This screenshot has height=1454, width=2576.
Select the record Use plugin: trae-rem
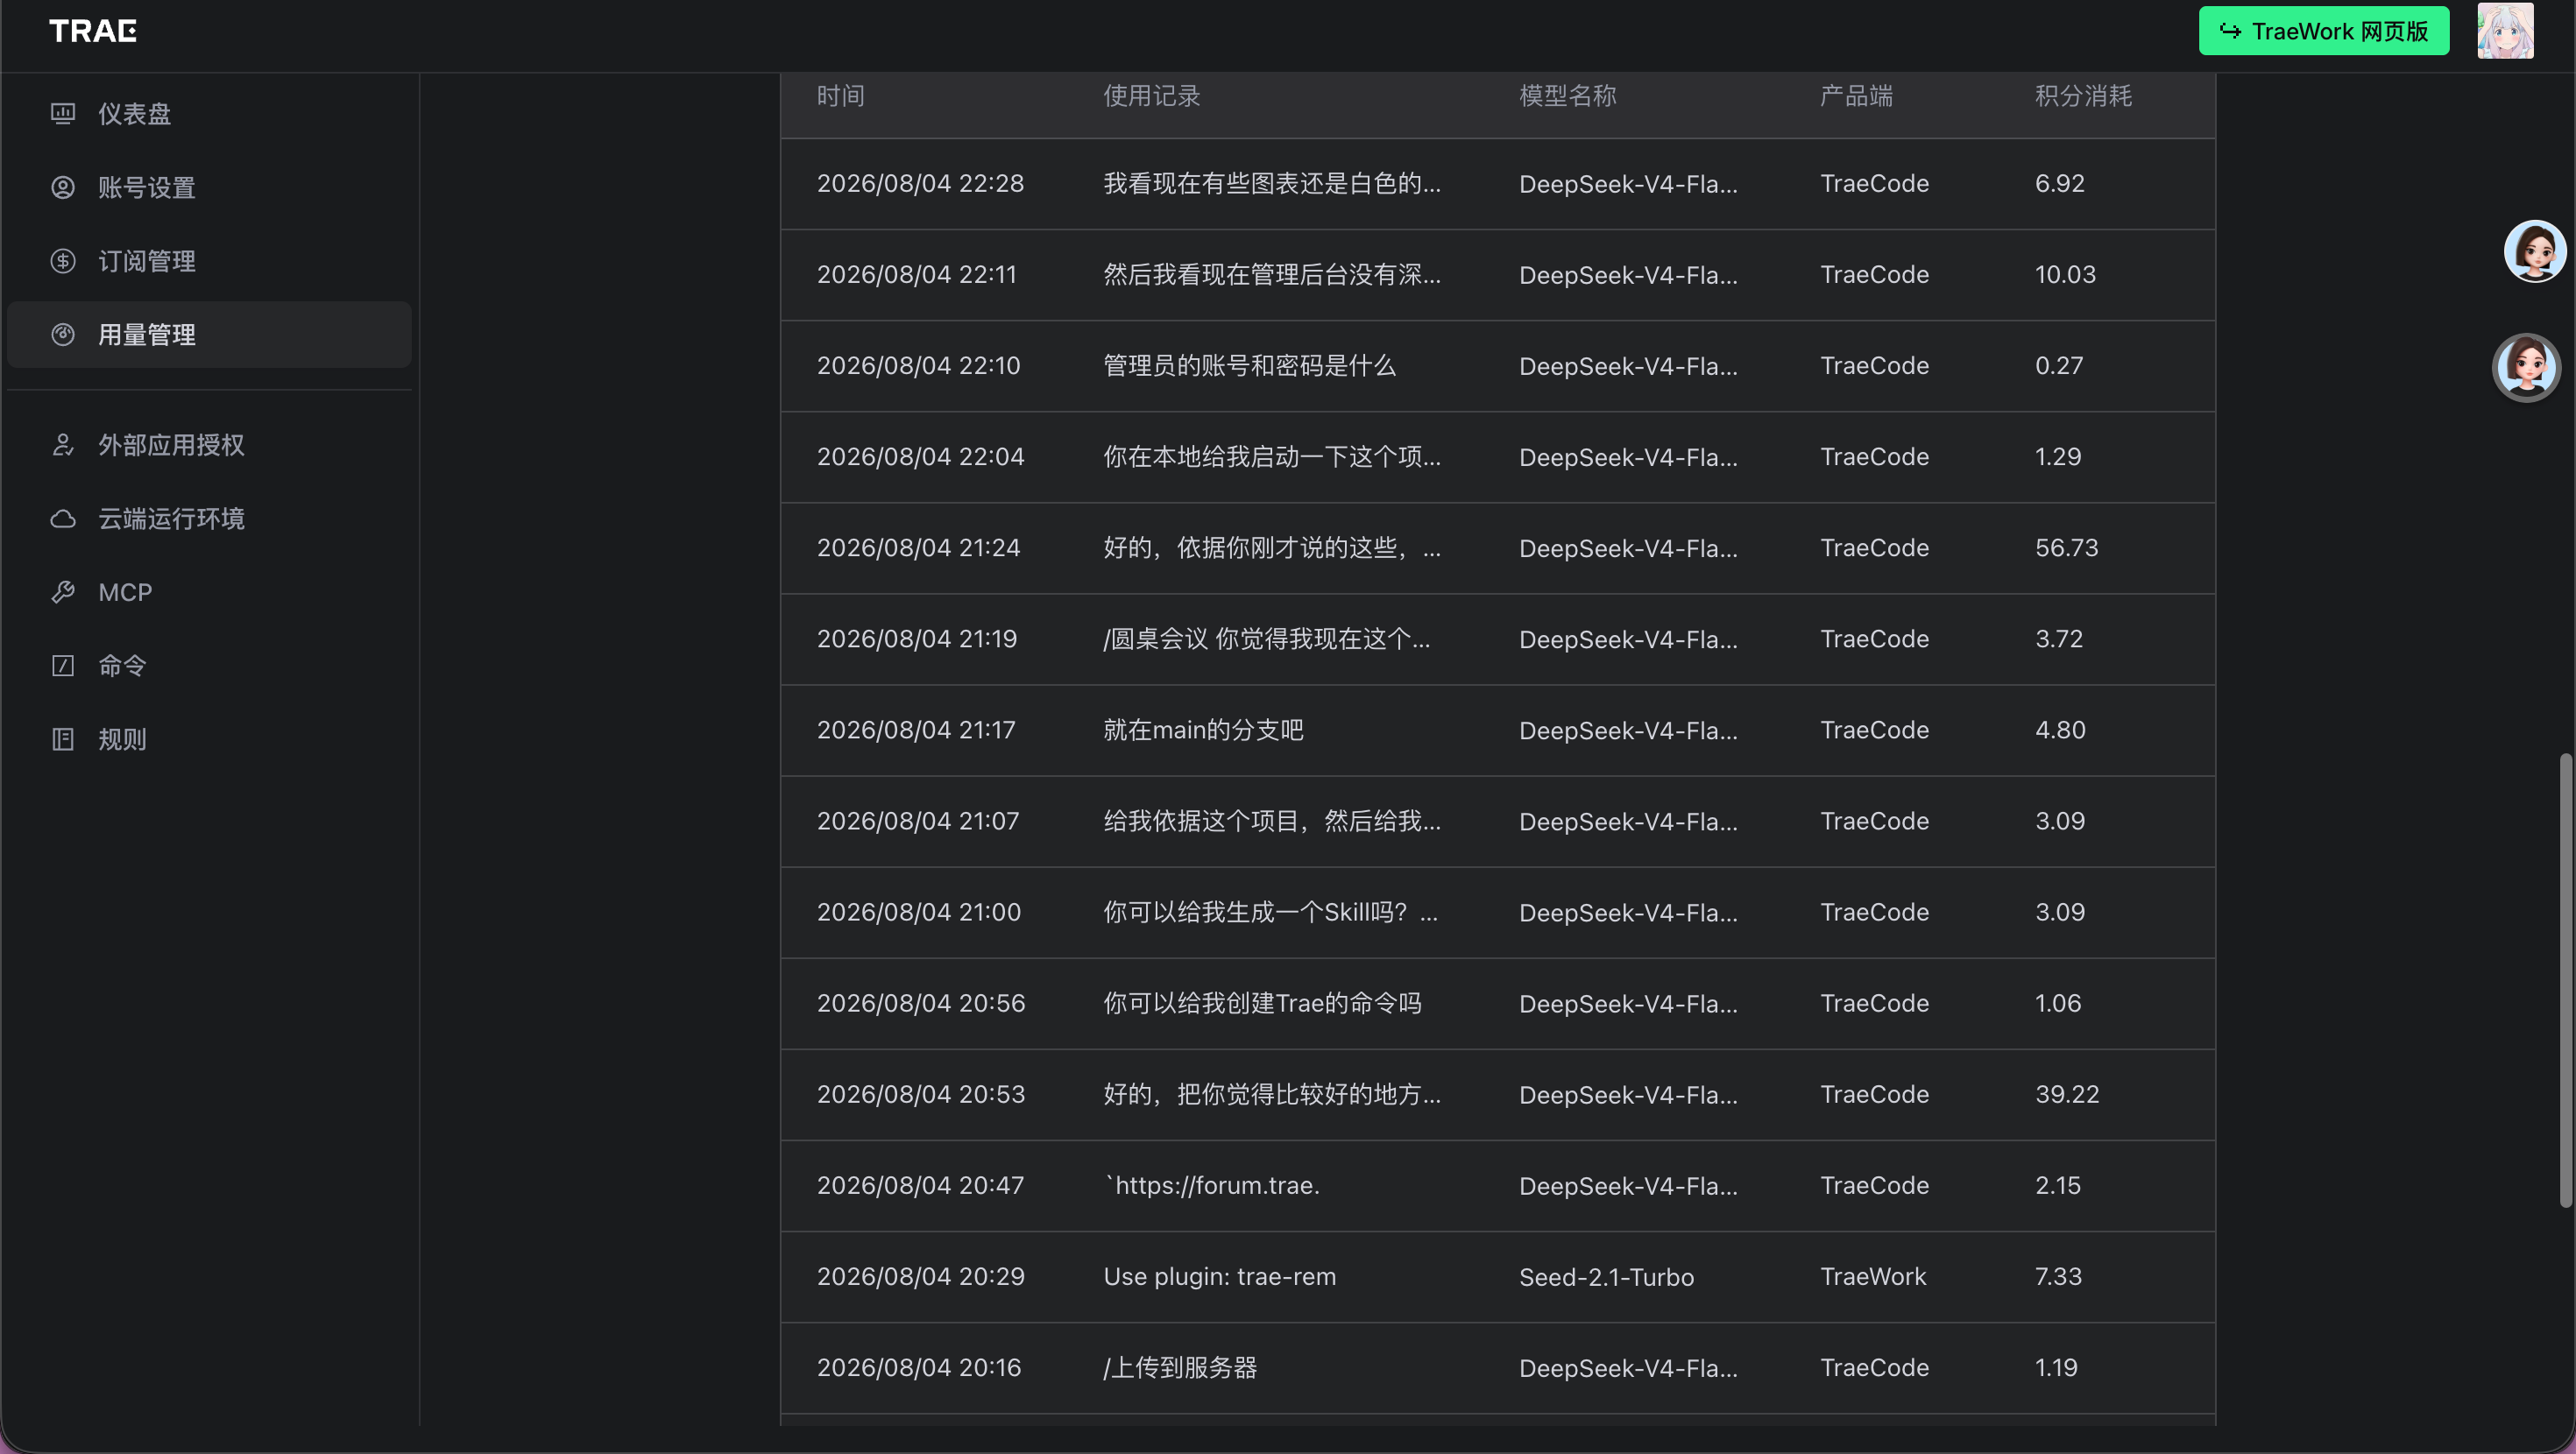[1219, 1277]
